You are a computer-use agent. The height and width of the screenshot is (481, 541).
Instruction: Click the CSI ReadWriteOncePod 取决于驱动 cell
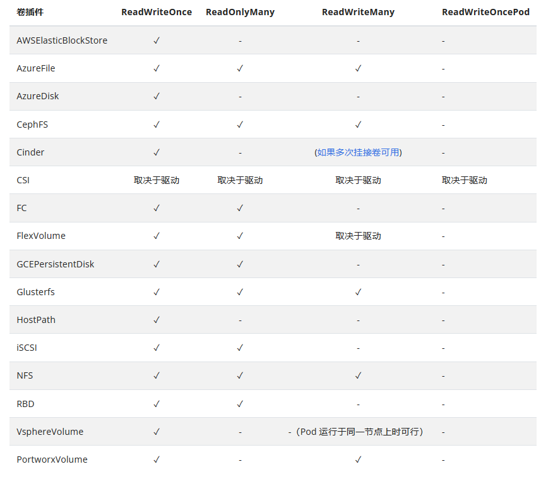click(x=465, y=180)
